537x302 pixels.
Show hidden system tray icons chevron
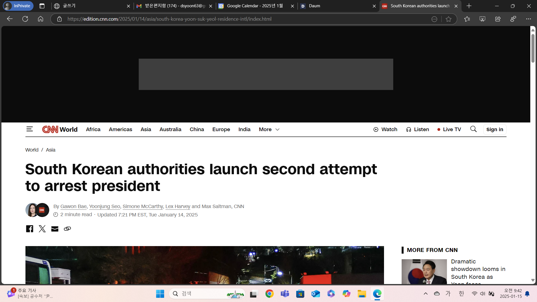426,294
